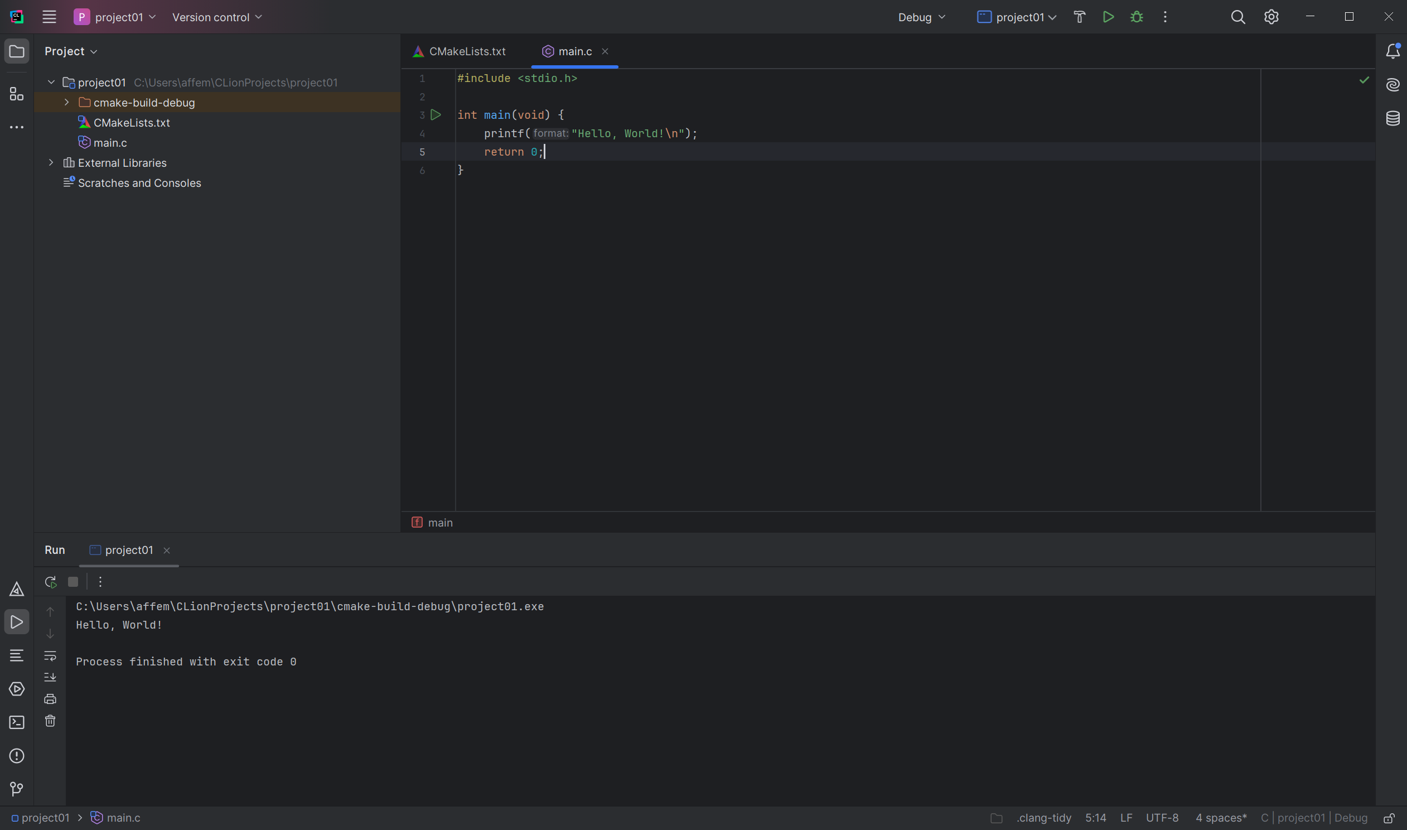Debug project01 with bug icon
Image resolution: width=1407 pixels, height=830 pixels.
[x=1137, y=17]
